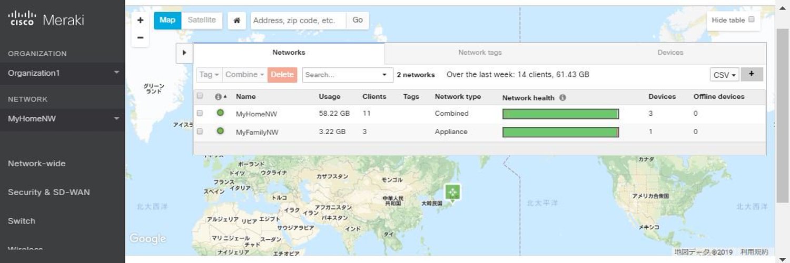Sort by the Clients column header
Viewport: 790px width, 263px height.
pyautogui.click(x=374, y=97)
